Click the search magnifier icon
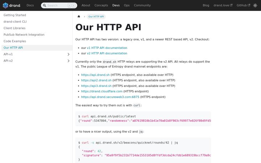Image resolution: width=261 pixels, height=163 pixels. click(x=45, y=5)
